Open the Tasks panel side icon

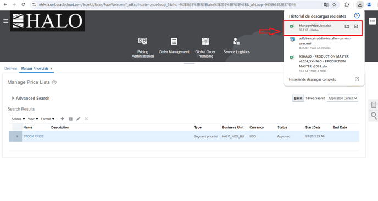pos(374,105)
